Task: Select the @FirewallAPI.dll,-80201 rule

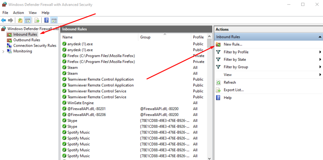Action: [86, 109]
